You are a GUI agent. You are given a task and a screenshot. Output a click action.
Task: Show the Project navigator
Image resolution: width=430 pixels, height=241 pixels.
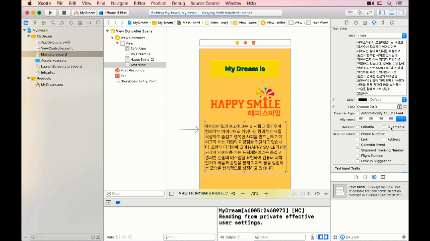pyautogui.click(x=26, y=23)
